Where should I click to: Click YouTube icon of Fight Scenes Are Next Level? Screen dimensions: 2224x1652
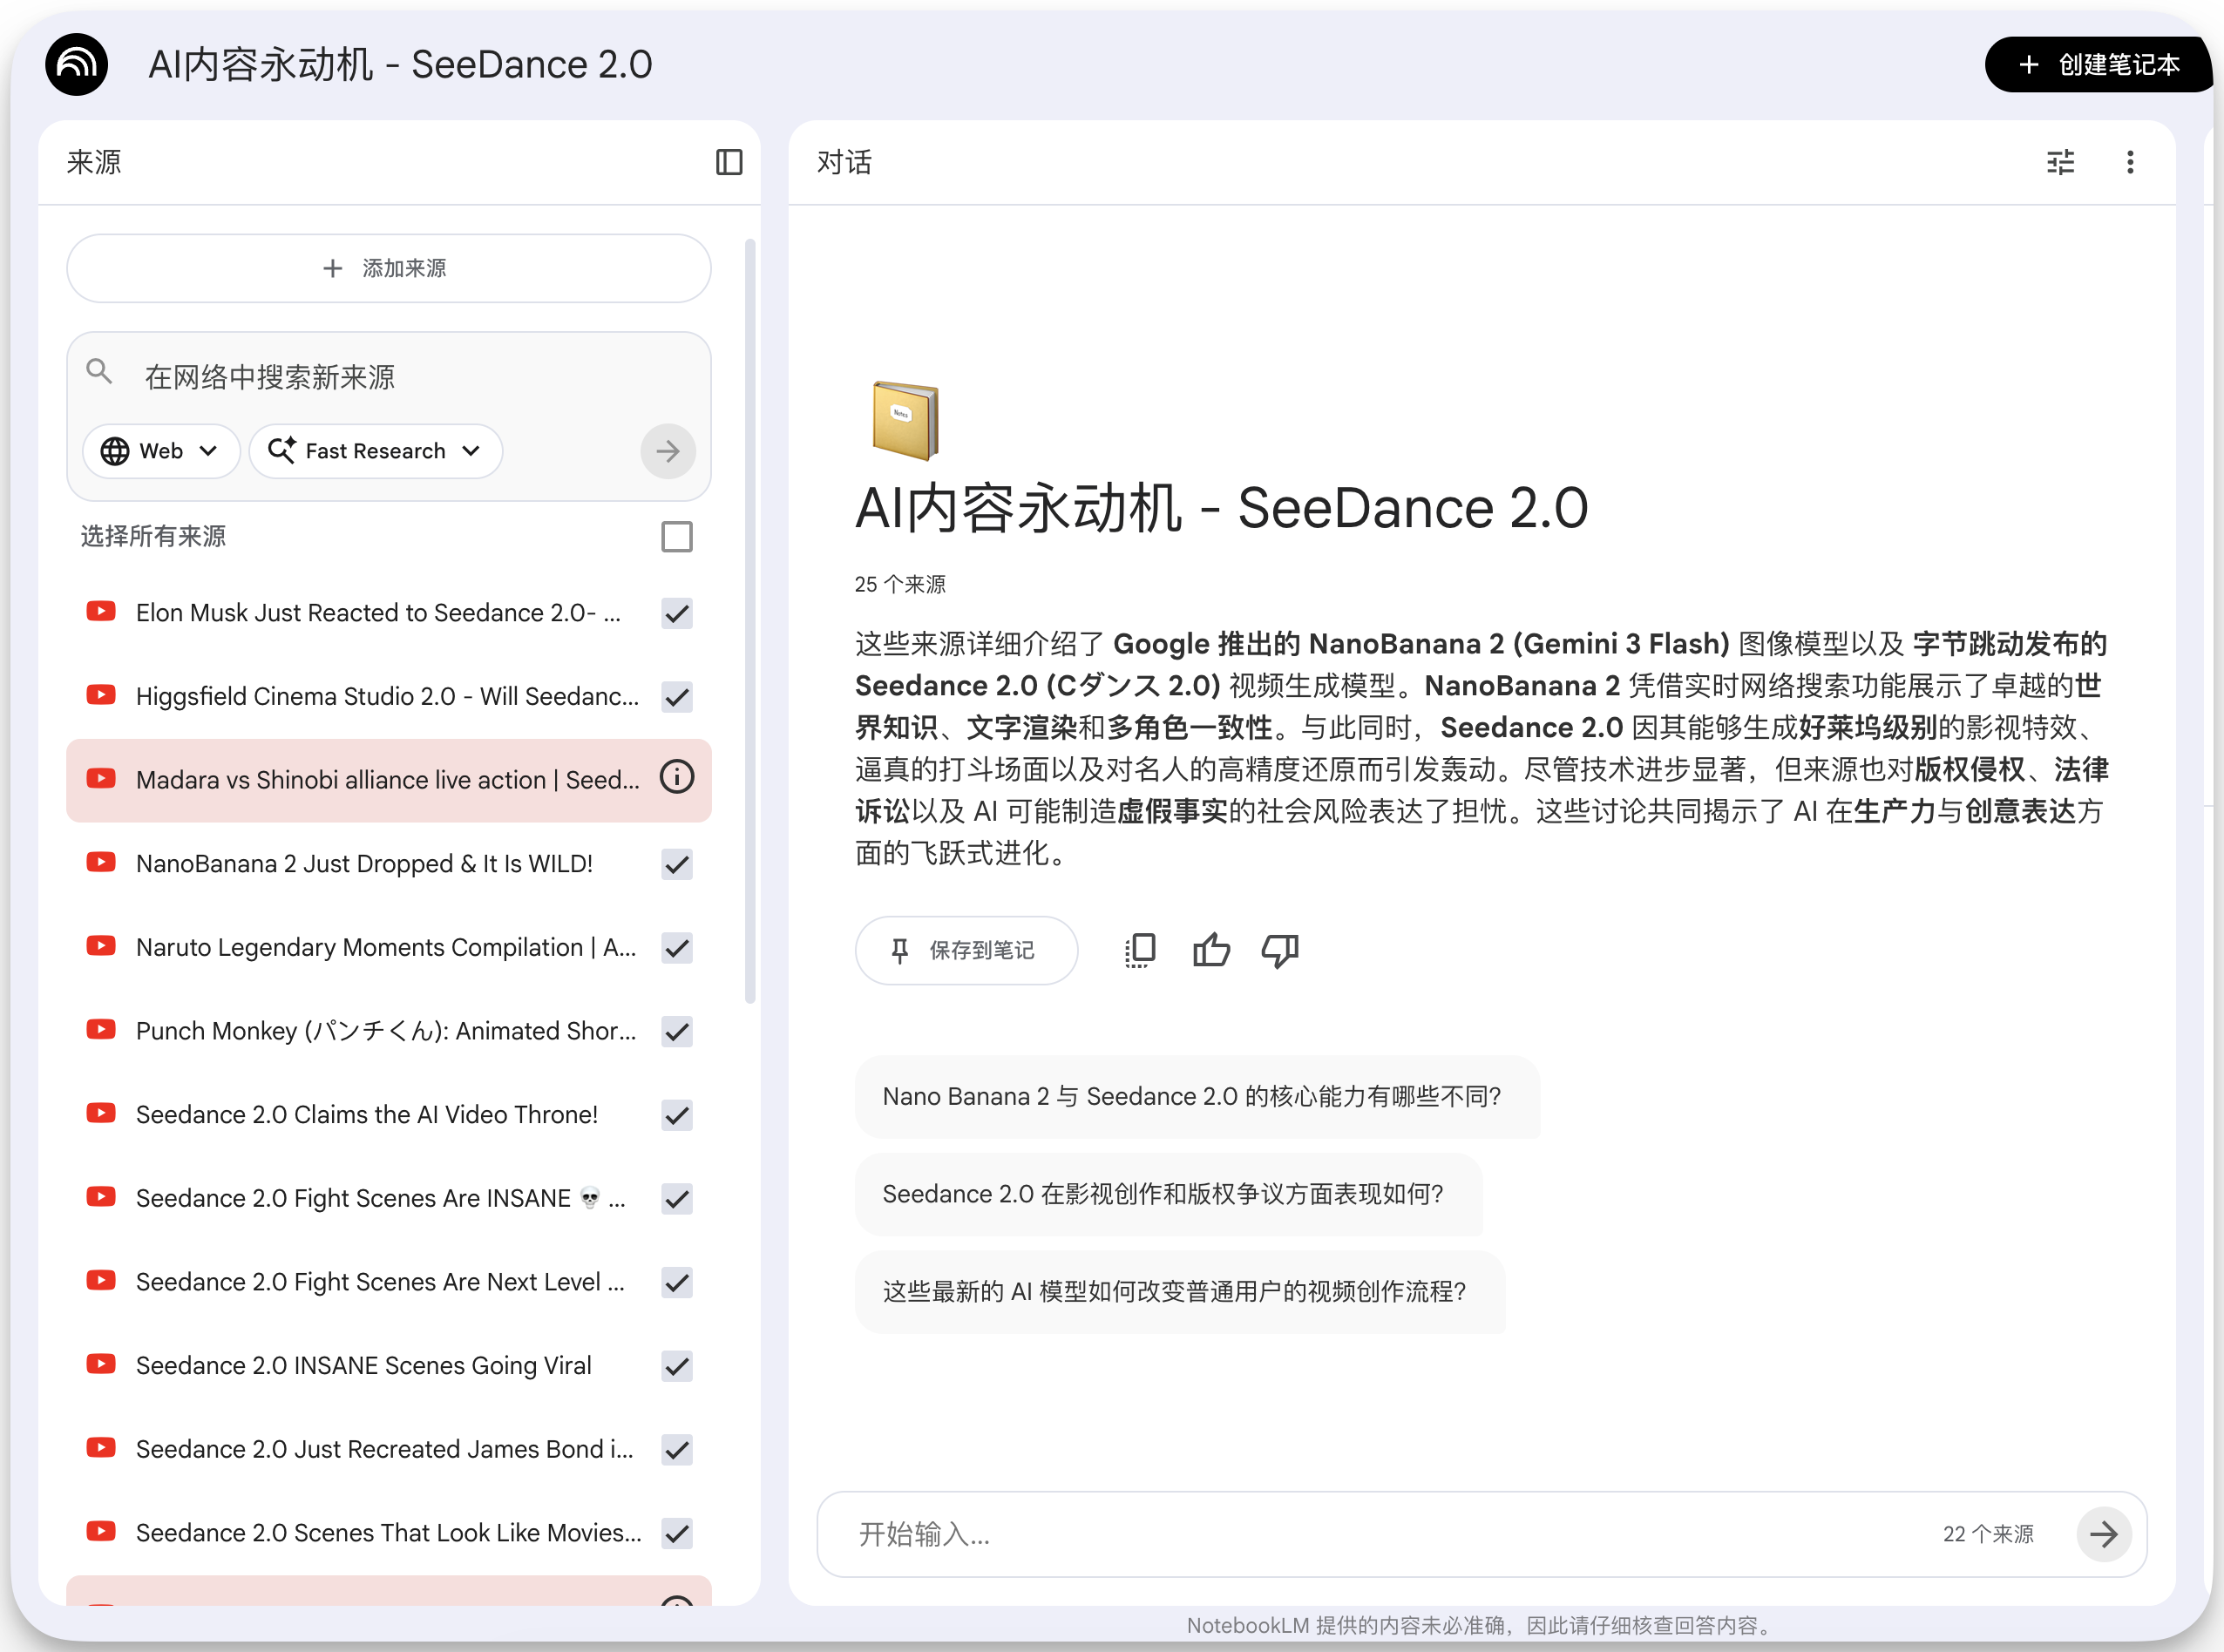(101, 1281)
